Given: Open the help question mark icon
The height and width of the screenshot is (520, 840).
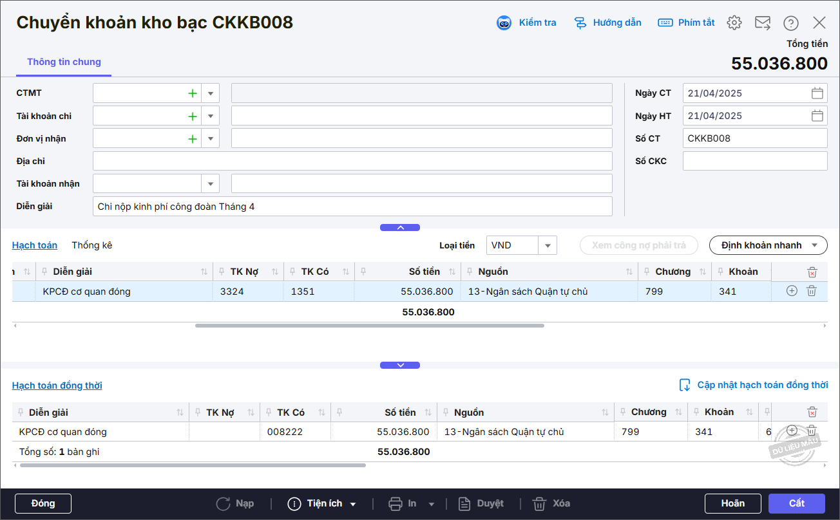Looking at the screenshot, I should click(x=791, y=23).
